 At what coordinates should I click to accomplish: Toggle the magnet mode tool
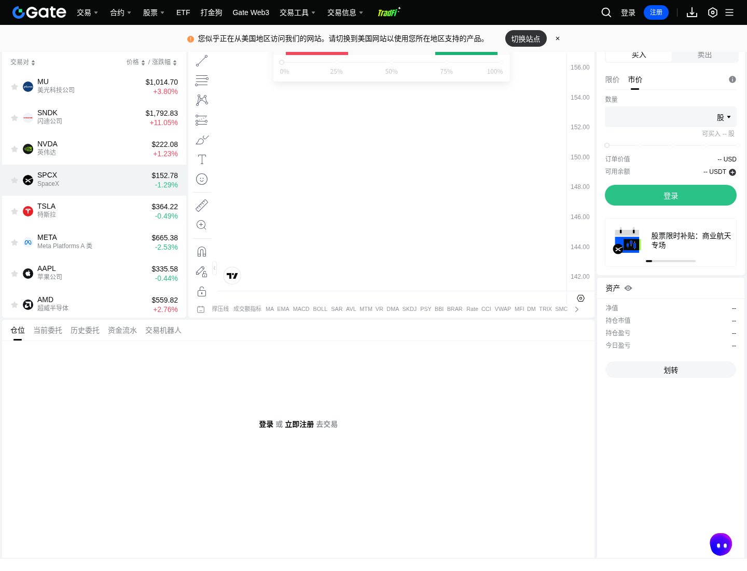[202, 251]
